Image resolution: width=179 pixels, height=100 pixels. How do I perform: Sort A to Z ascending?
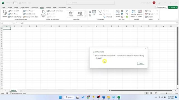pyautogui.click(x=90, y=12)
